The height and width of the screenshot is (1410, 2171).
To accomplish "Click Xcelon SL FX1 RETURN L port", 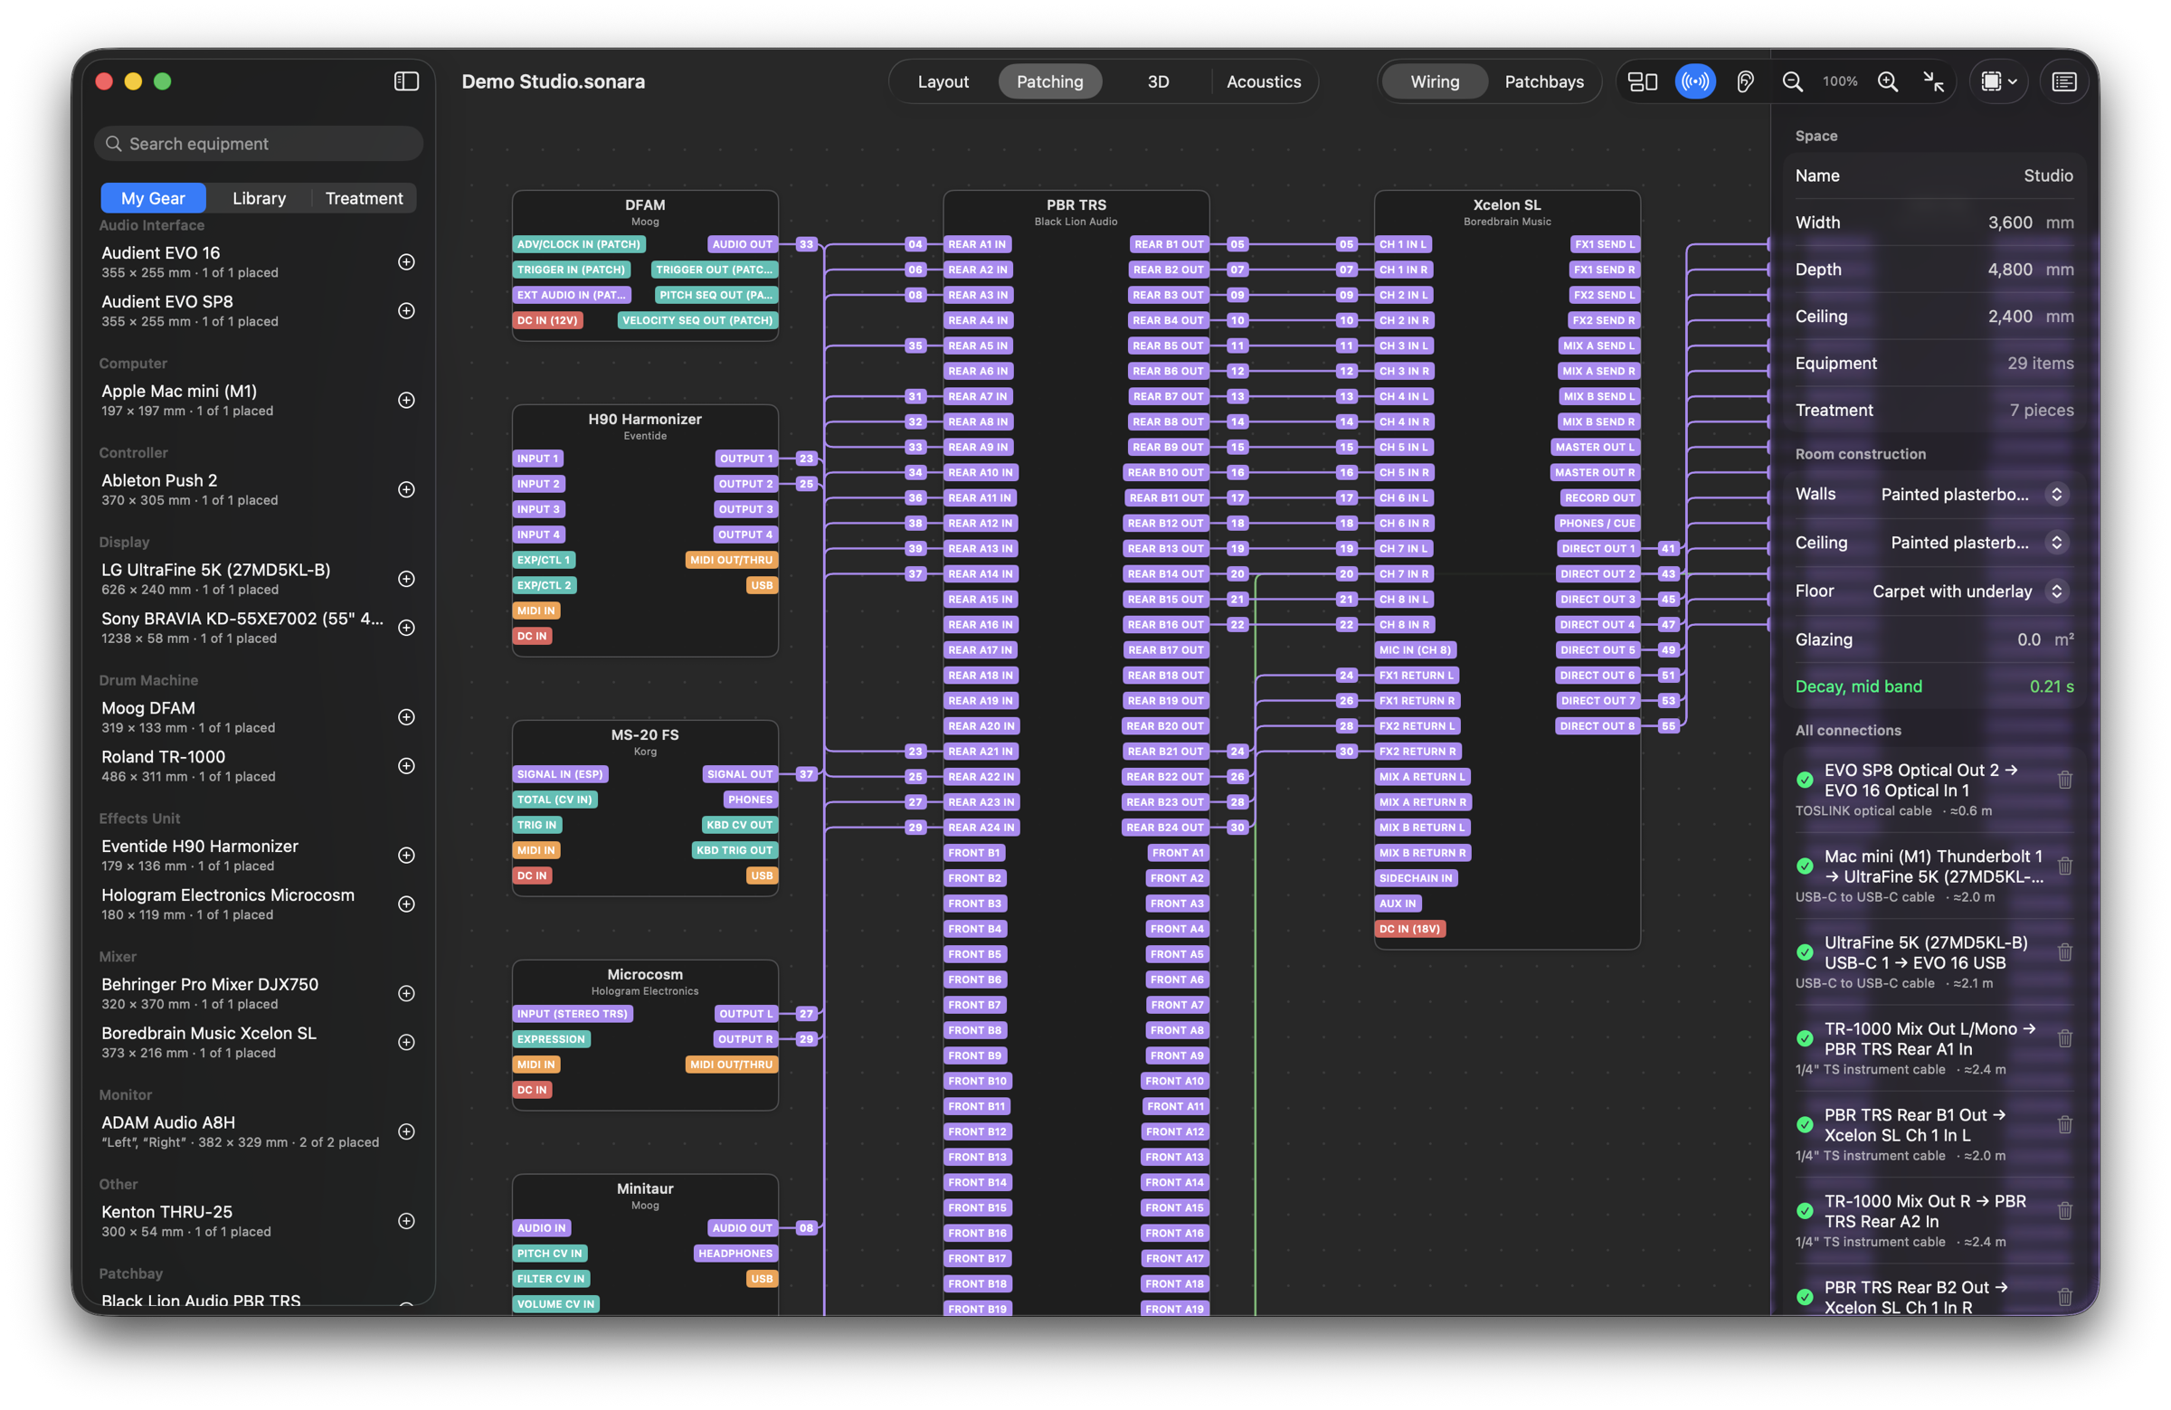I will [x=1417, y=676].
